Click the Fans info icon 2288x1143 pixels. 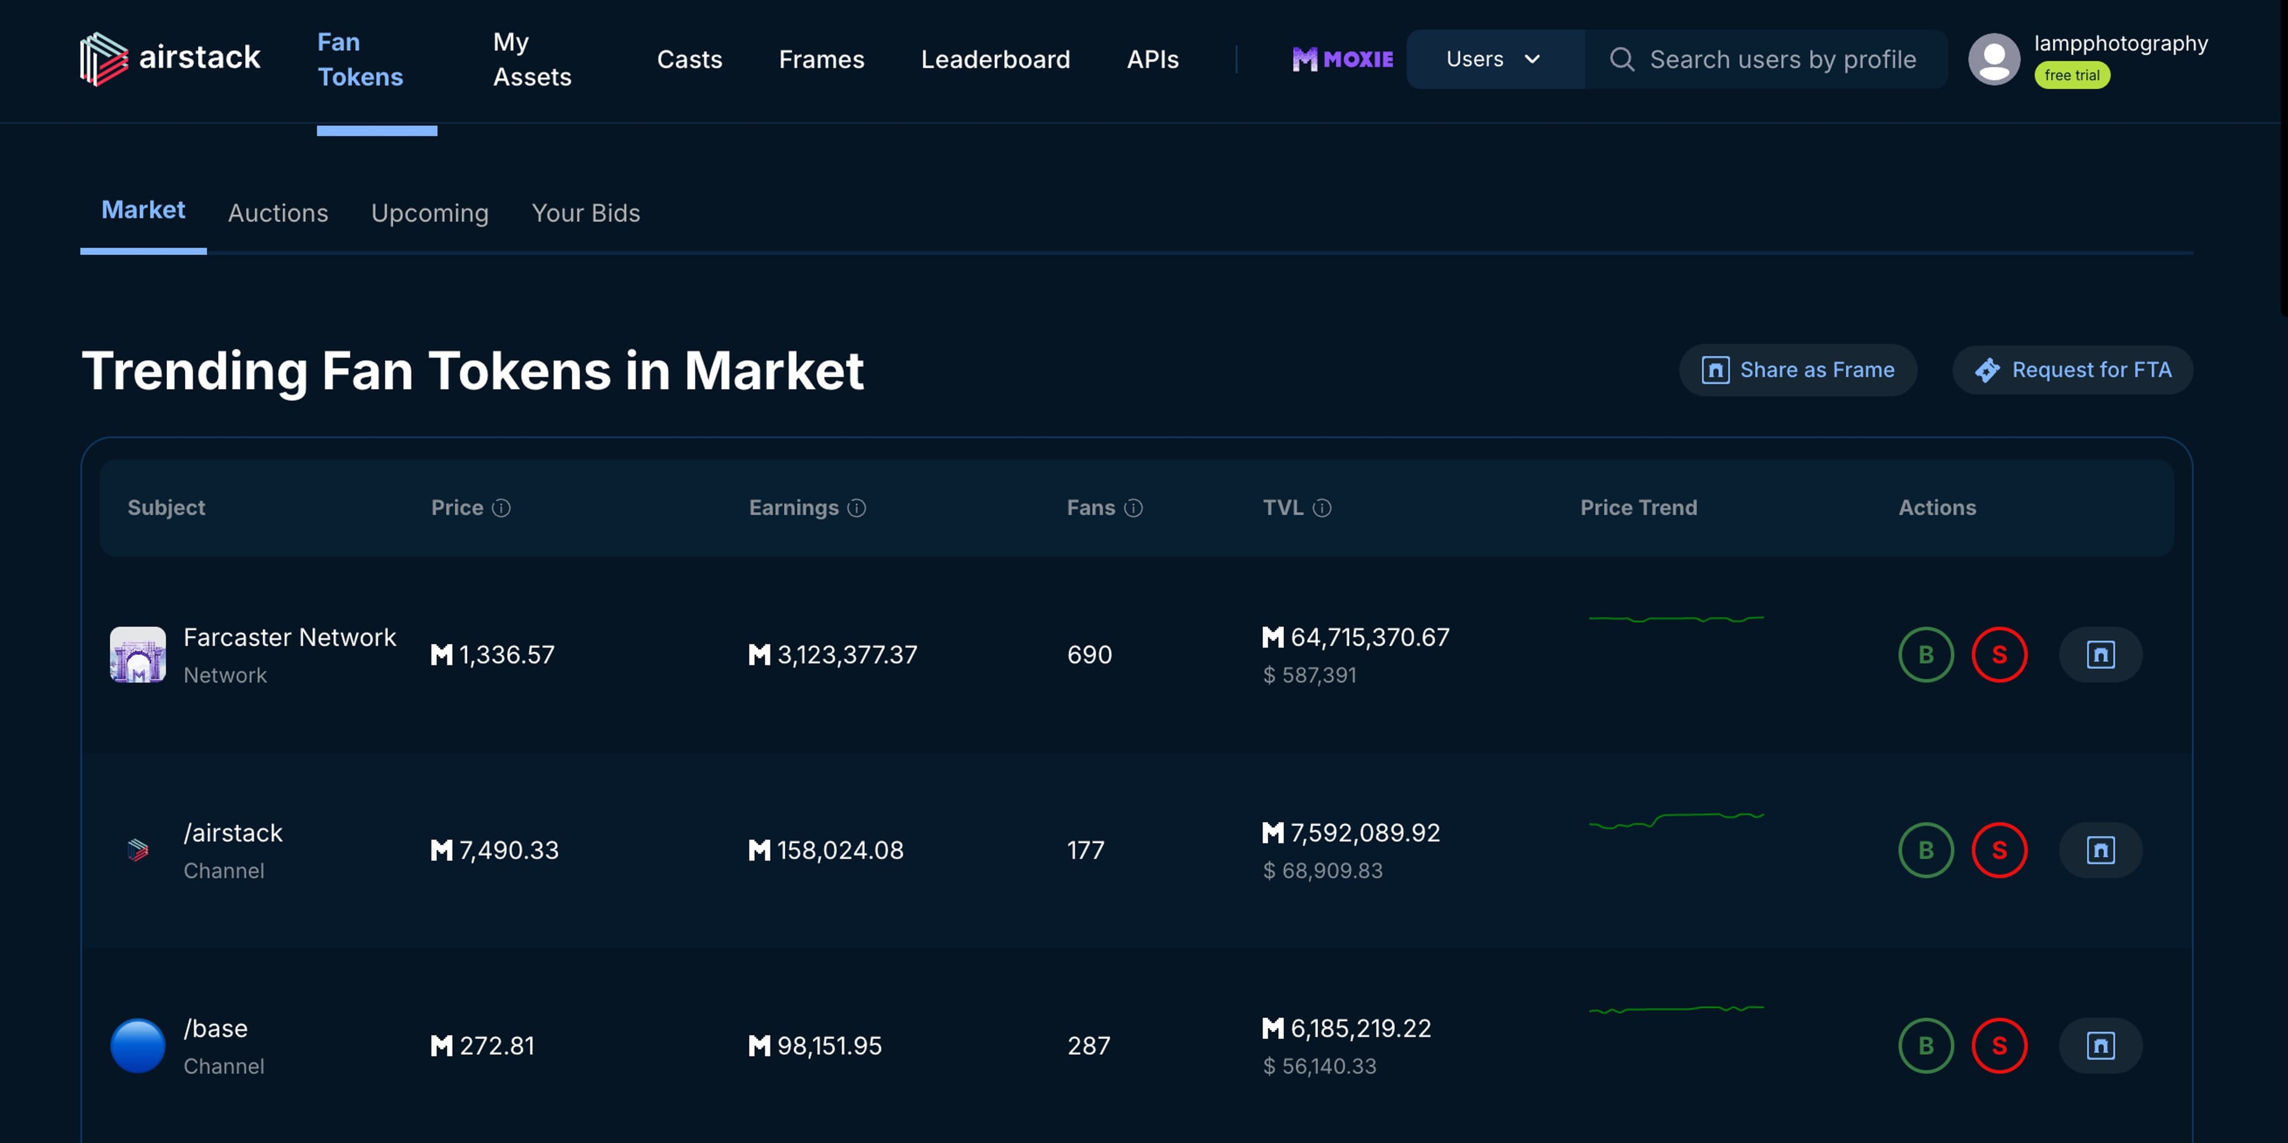1133,507
